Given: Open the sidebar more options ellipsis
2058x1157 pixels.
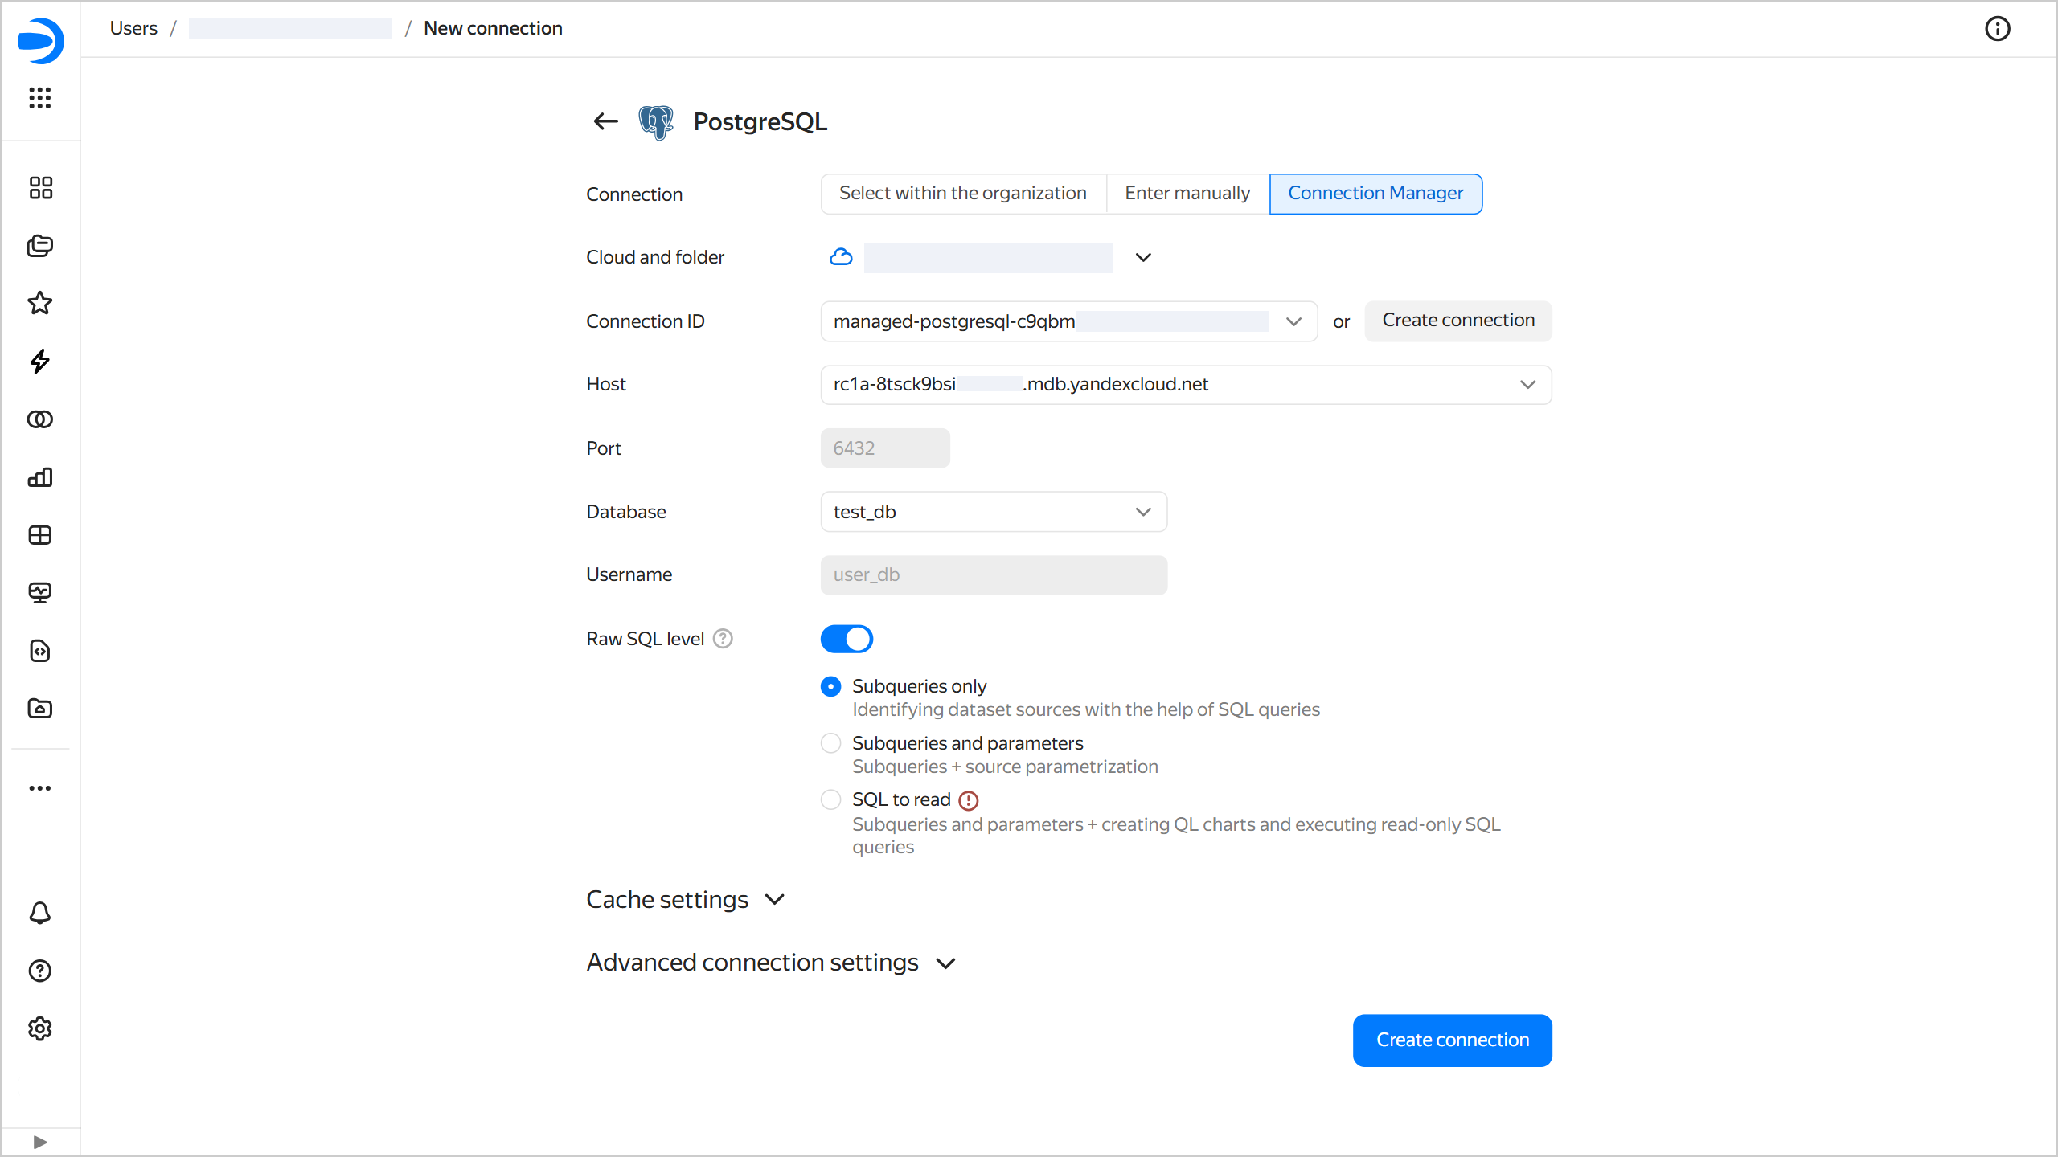Looking at the screenshot, I should tap(40, 788).
